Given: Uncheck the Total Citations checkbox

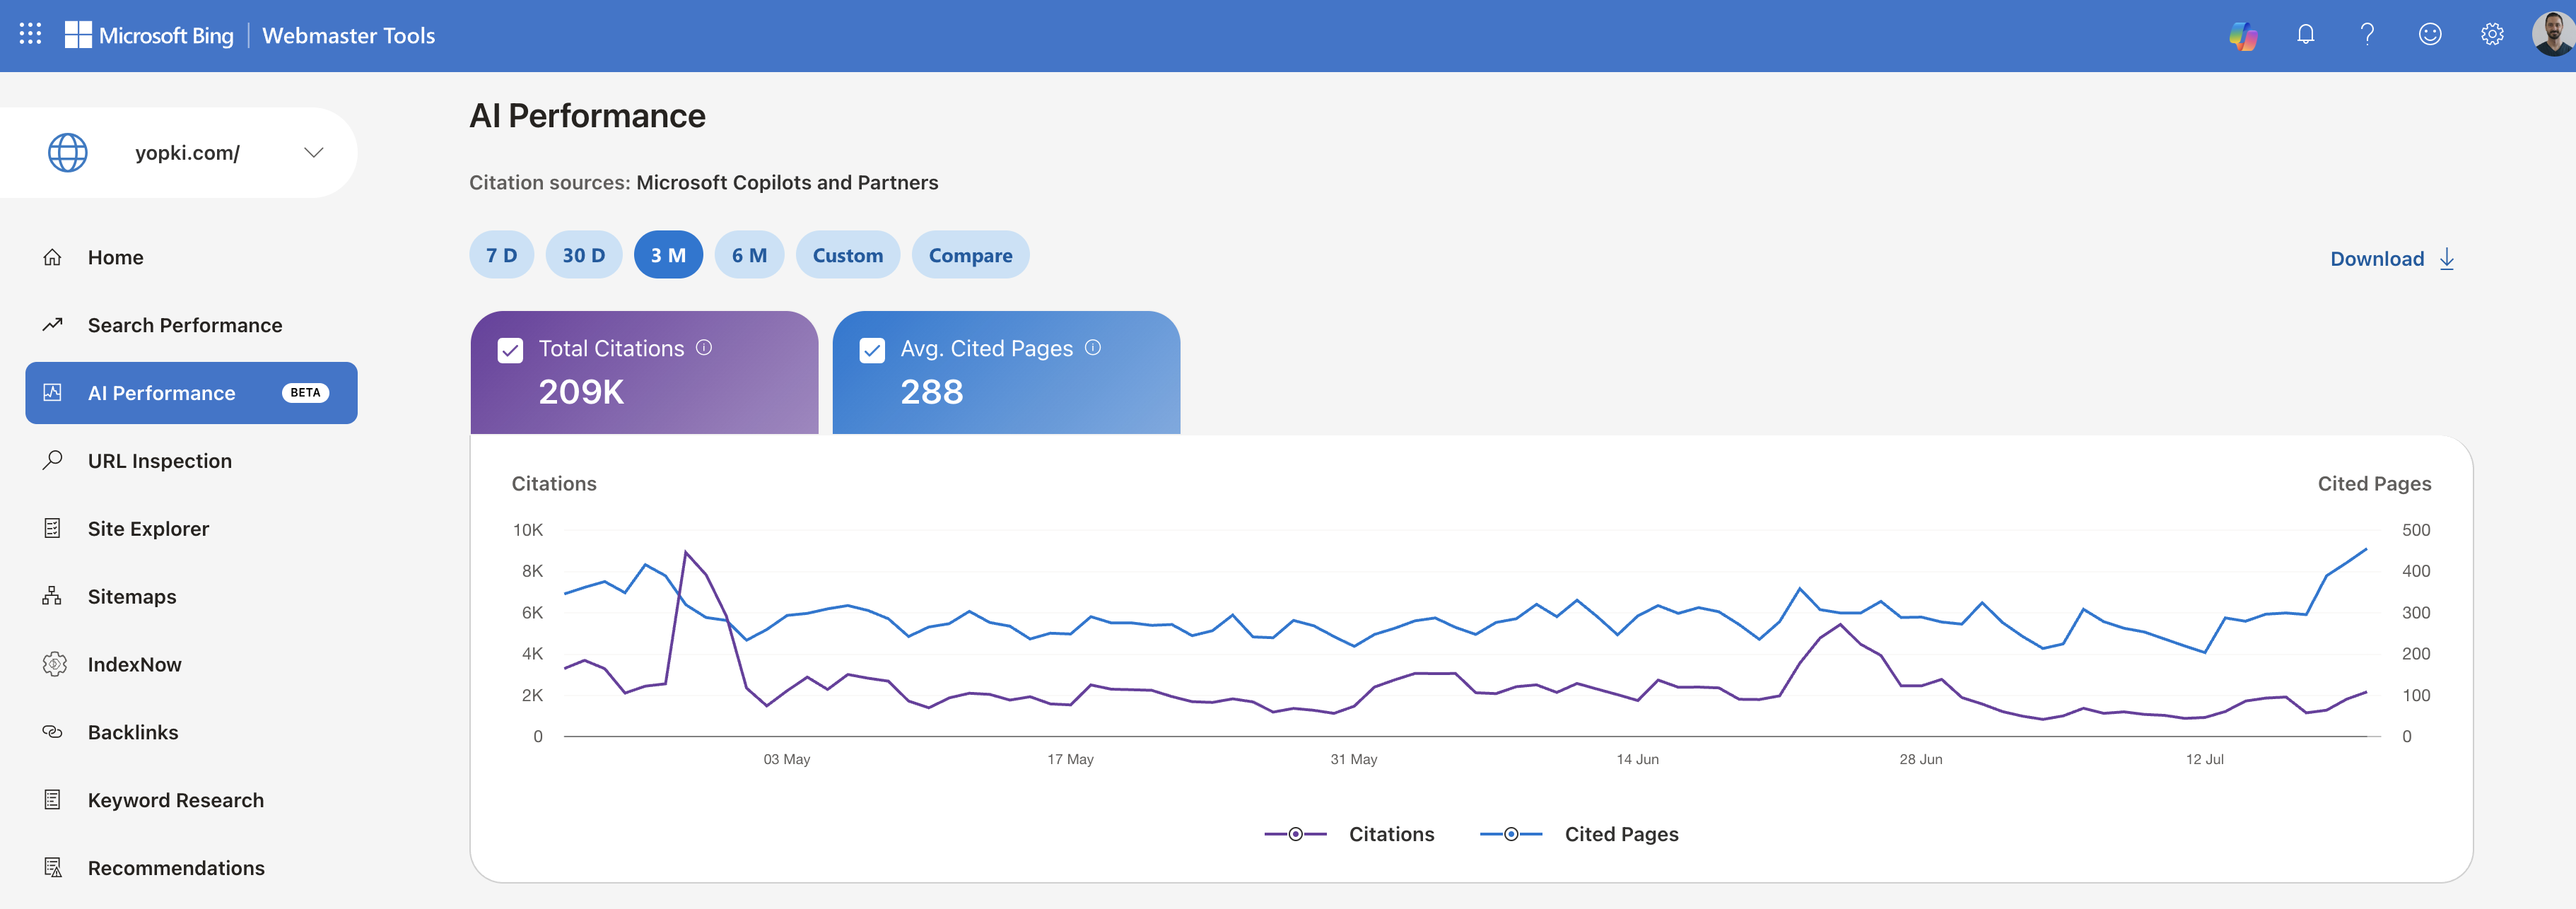Looking at the screenshot, I should tap(510, 350).
